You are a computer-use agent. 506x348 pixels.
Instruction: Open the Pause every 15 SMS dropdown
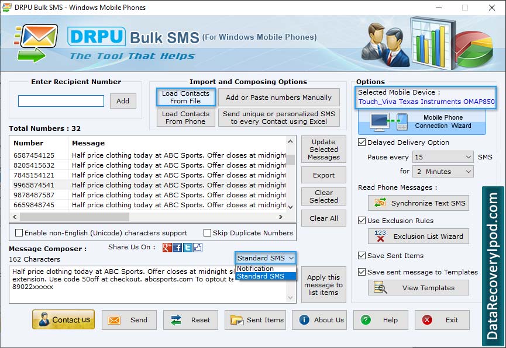(x=443, y=157)
